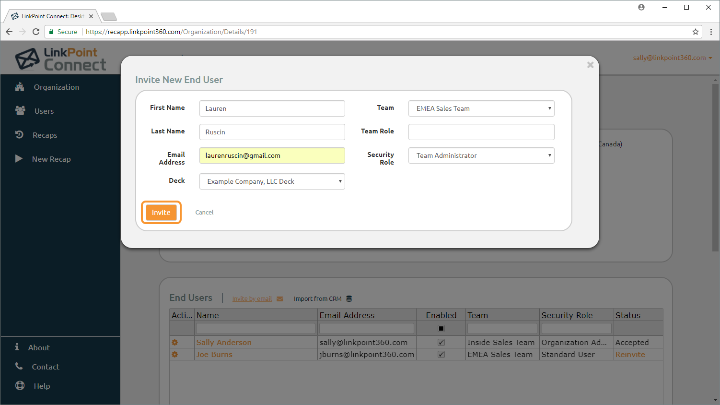This screenshot has height=405, width=720.
Task: Bookmark this page with the star
Action: (x=695, y=32)
